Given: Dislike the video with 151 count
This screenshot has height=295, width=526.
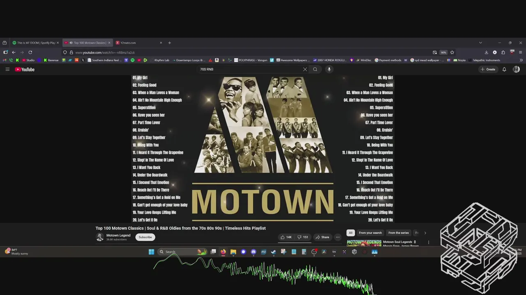Looking at the screenshot, I should coord(303,237).
